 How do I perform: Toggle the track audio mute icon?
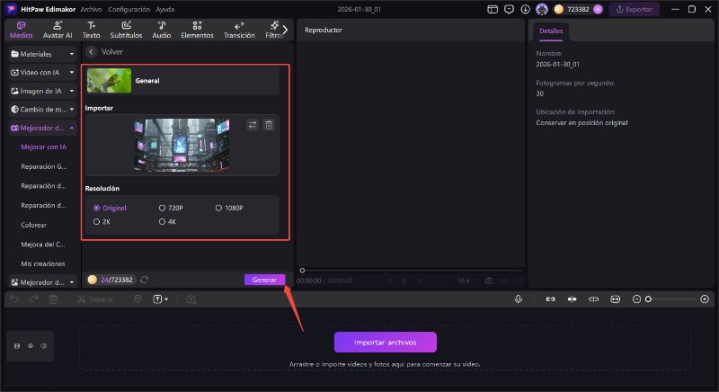pos(43,345)
